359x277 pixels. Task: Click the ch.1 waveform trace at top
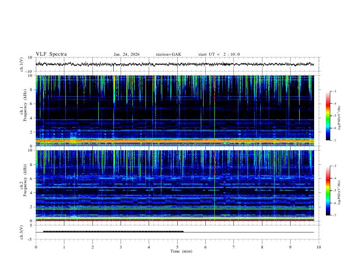(175, 64)
